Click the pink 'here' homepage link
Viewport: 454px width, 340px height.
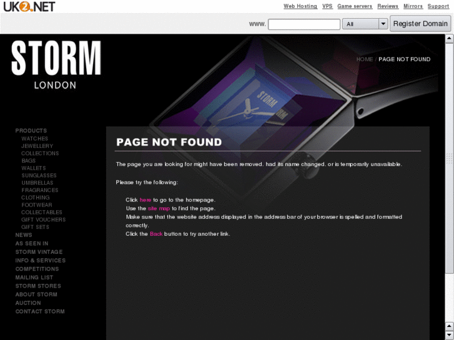(146, 200)
